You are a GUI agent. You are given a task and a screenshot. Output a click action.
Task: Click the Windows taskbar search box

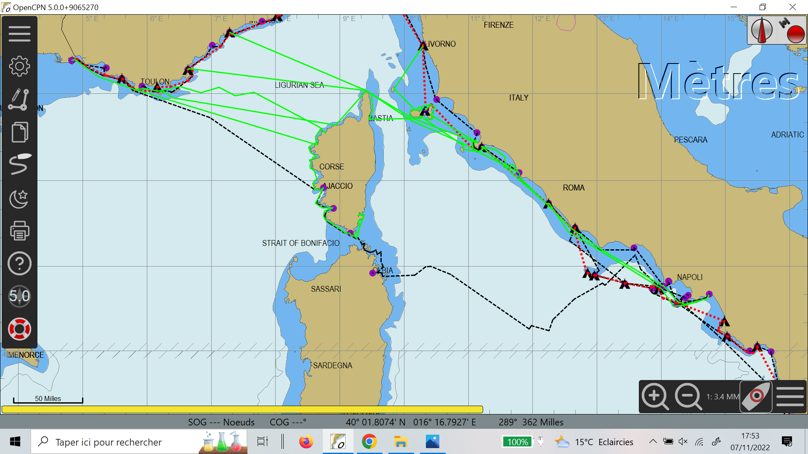pyautogui.click(x=139, y=442)
